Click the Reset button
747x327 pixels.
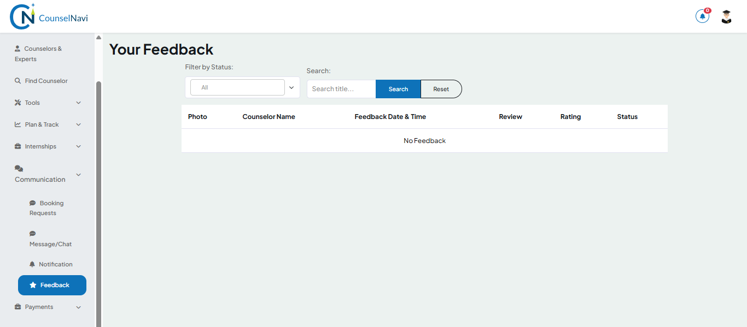[441, 88]
